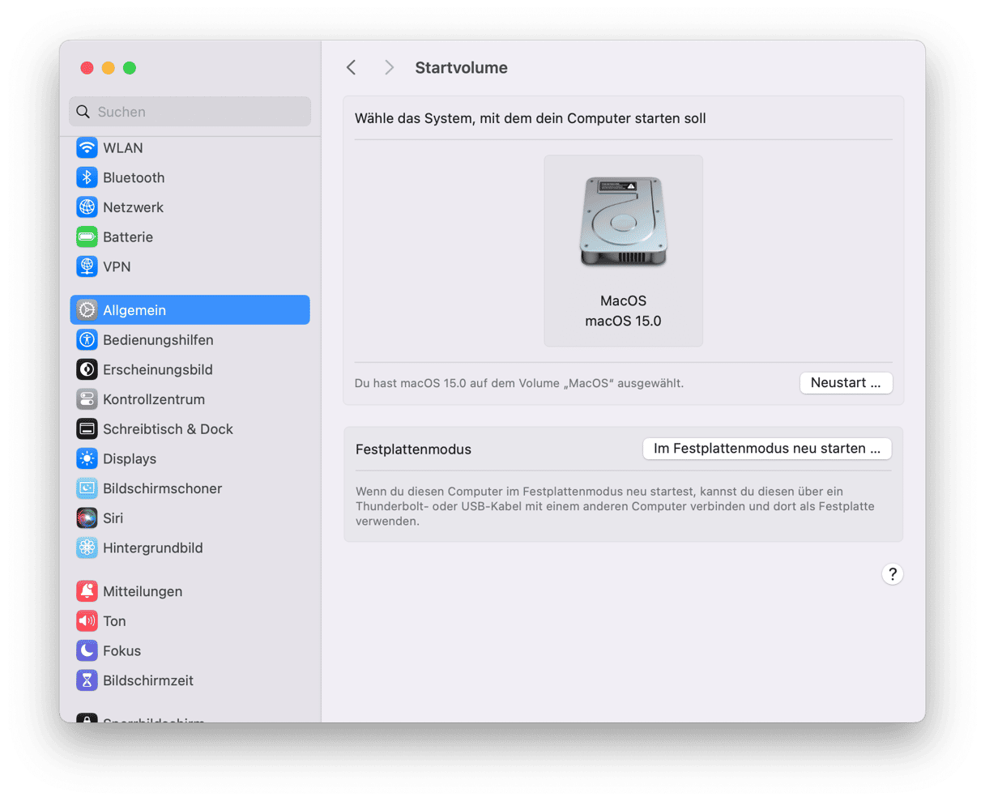Open Bedienungshilfen accessibility icon

pos(87,340)
